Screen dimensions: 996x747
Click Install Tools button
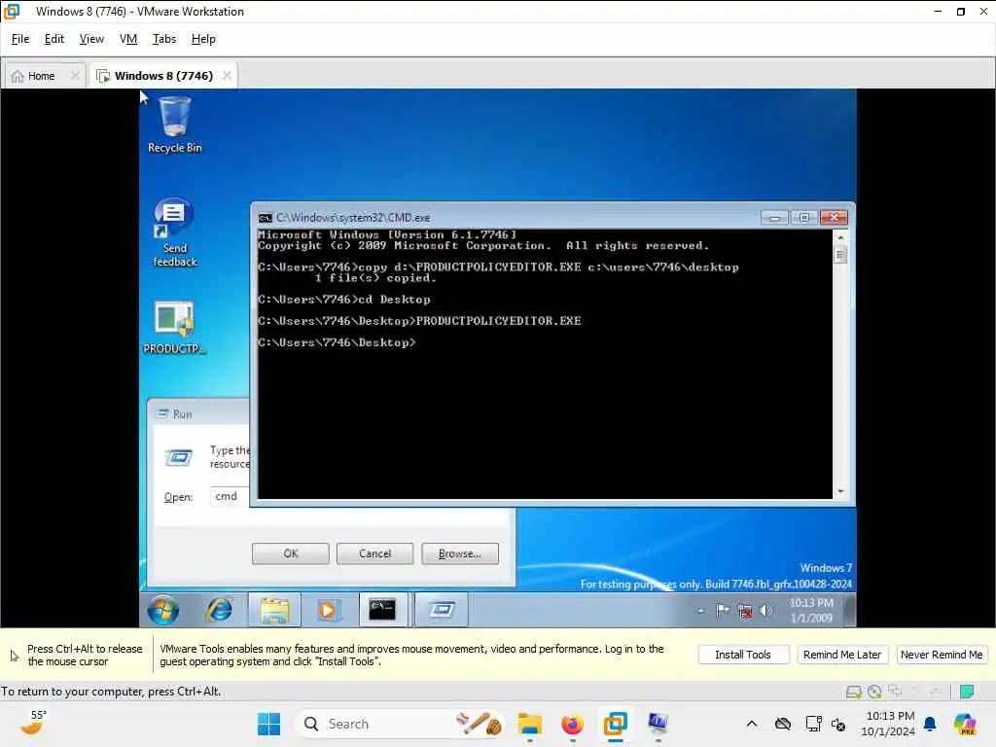(x=743, y=655)
